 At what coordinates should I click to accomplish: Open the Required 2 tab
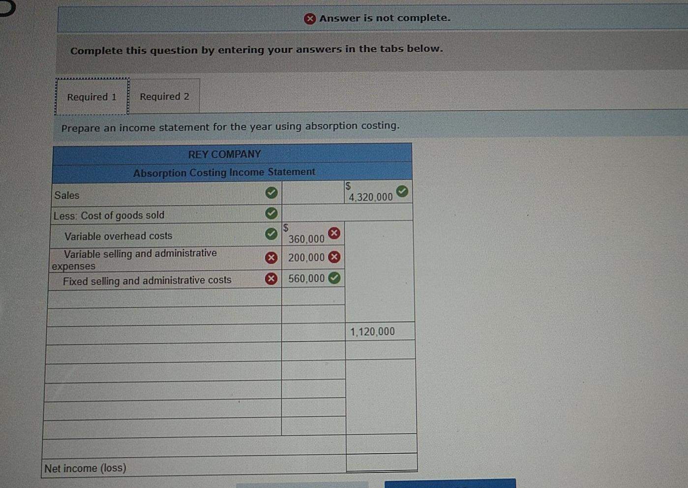(x=164, y=96)
